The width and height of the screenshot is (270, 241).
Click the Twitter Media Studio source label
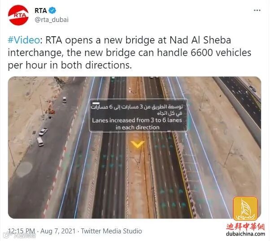click(x=112, y=231)
